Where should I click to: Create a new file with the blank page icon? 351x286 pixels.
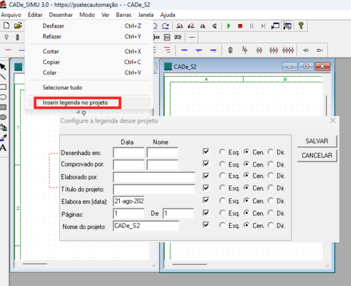(6, 26)
